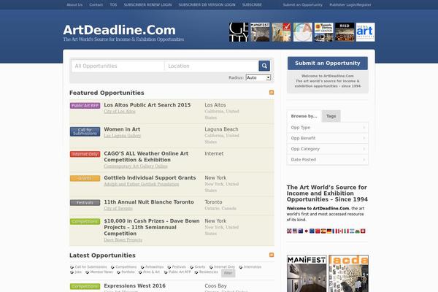Click the purple Public Art RFP badge
This screenshot has height=292, width=438.
click(x=85, y=106)
